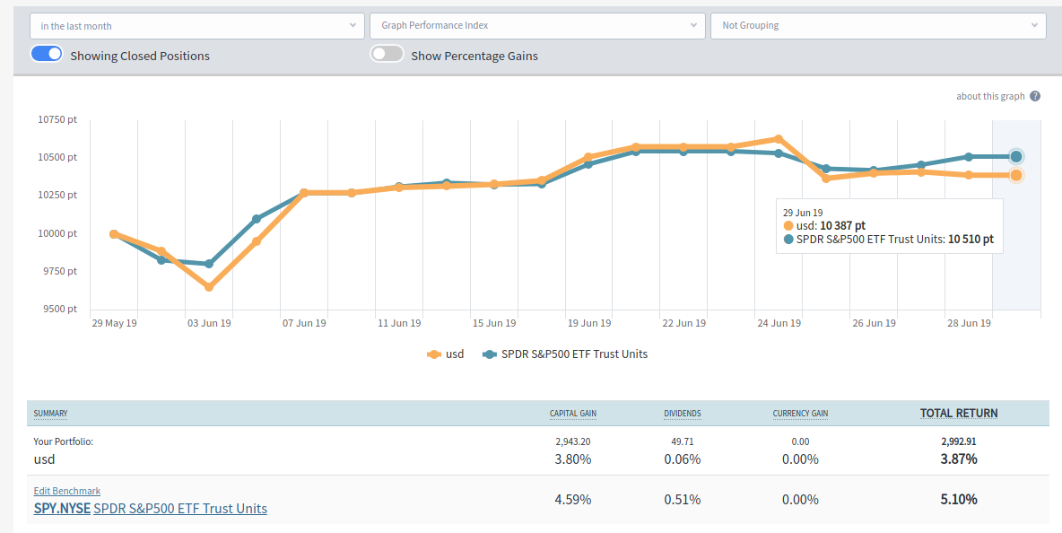Enable the Show Percentage Gains switch

point(387,54)
